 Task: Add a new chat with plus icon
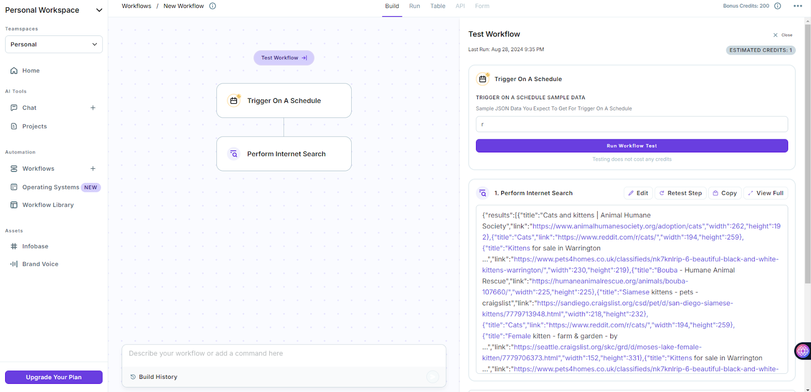93,108
